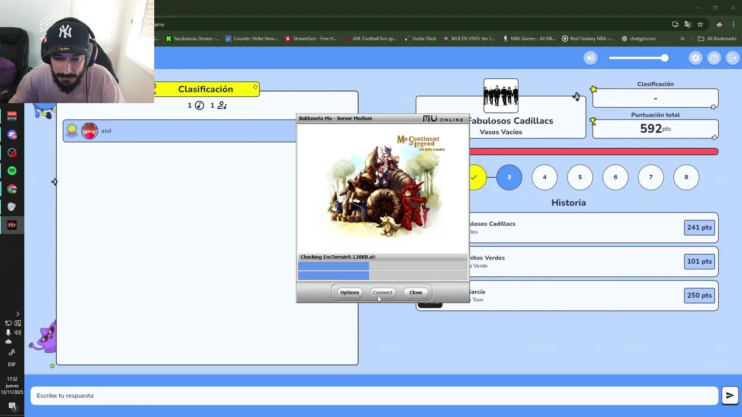Click the install app icon in address bar
This screenshot has height=417, width=742.
click(x=675, y=24)
